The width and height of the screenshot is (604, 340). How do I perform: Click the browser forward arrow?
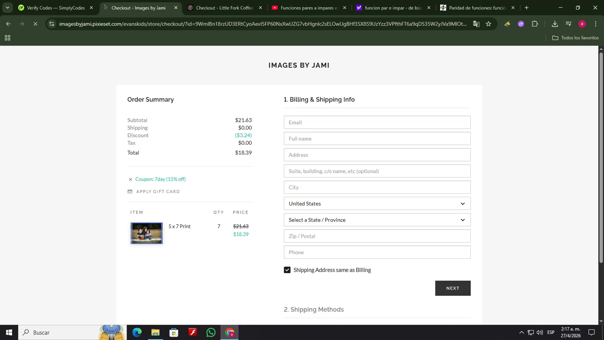tap(22, 24)
